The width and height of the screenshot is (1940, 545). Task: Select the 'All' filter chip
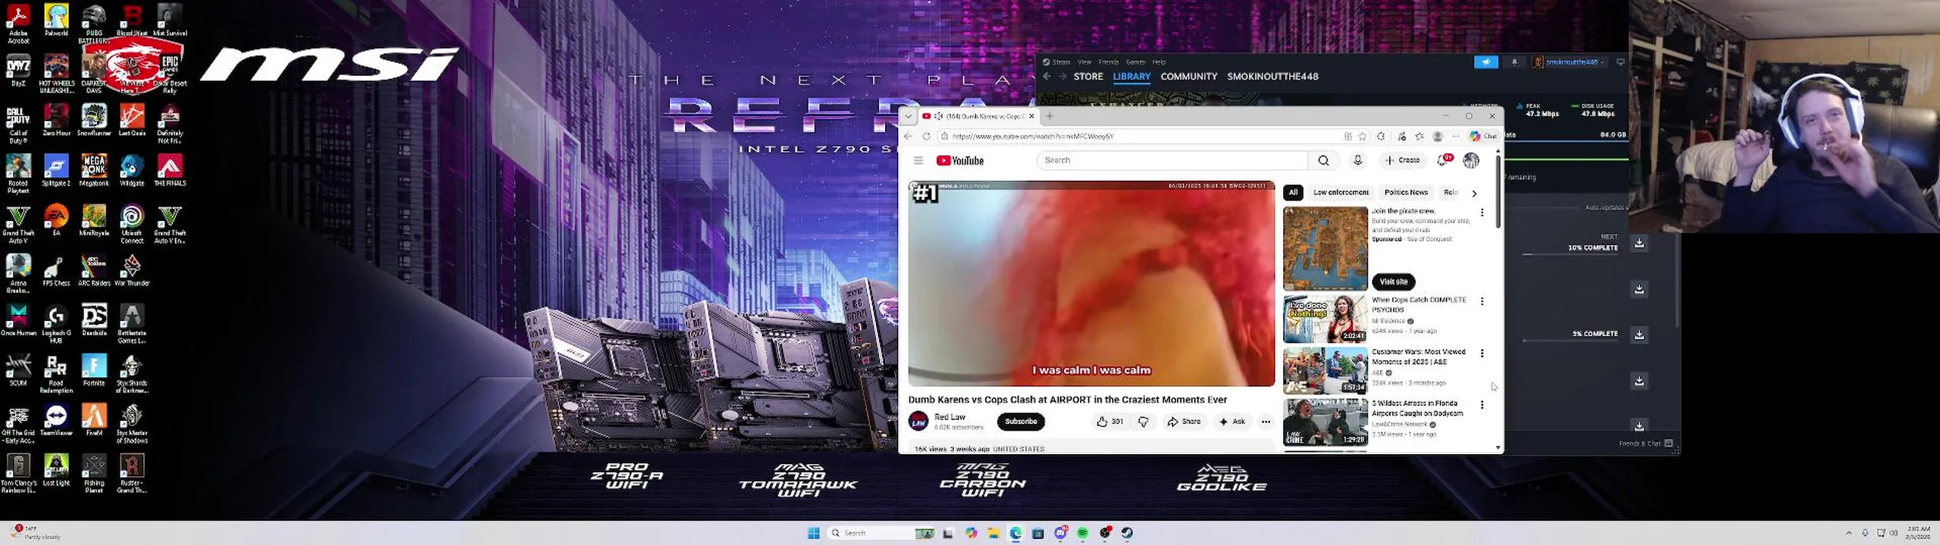tap(1293, 192)
